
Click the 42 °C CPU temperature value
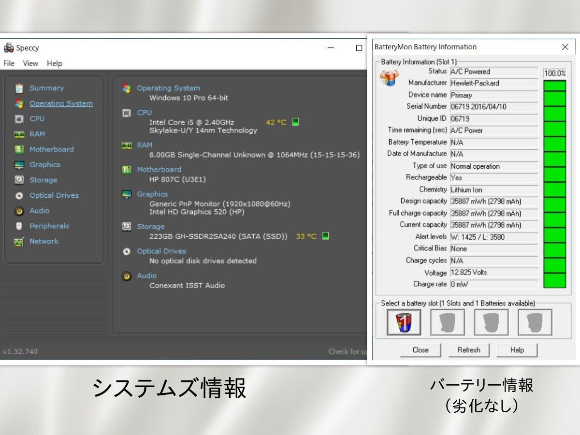[x=276, y=122]
